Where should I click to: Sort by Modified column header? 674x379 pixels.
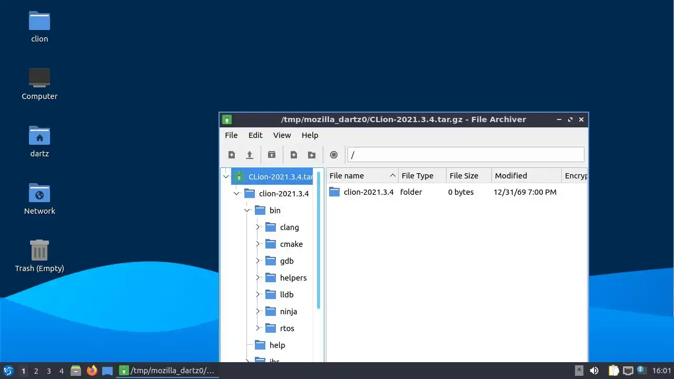click(527, 176)
